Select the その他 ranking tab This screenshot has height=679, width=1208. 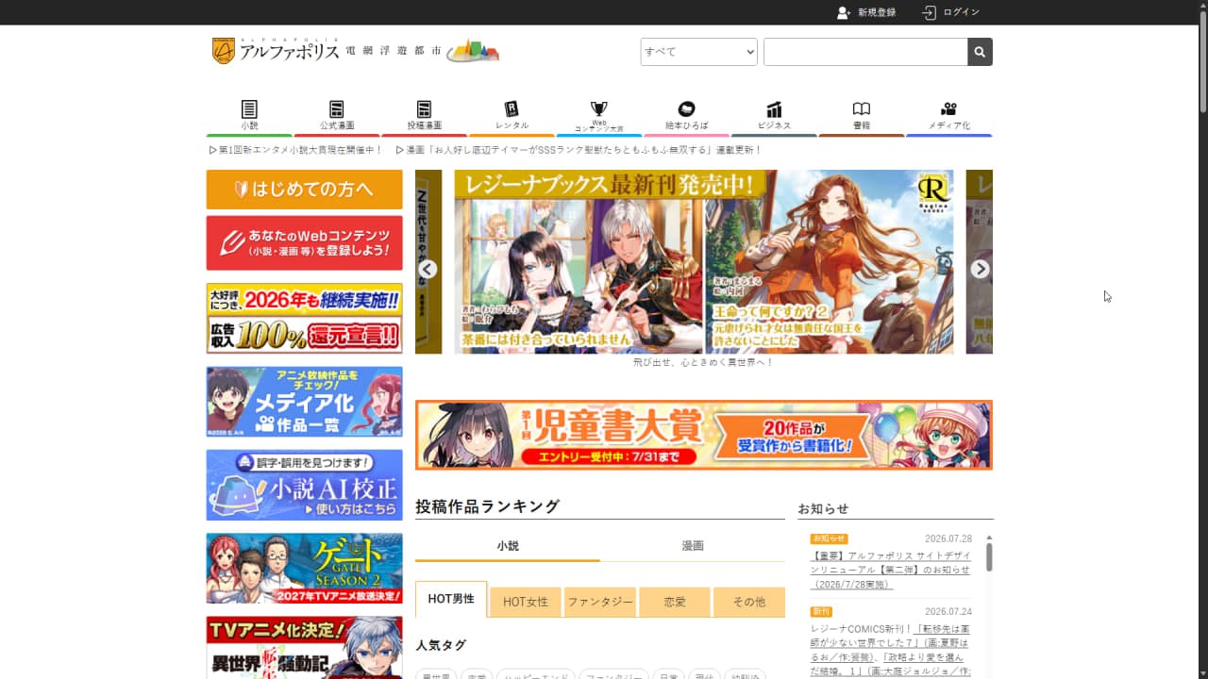(x=749, y=602)
